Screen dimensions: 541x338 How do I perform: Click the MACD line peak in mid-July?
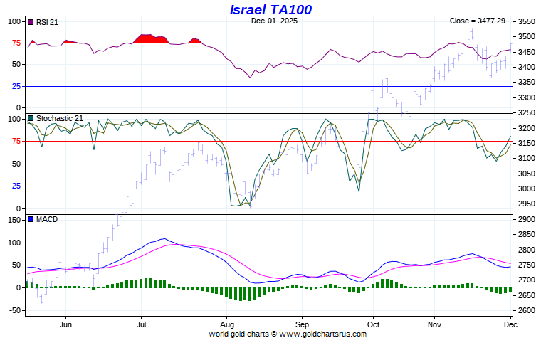pyautogui.click(x=164, y=238)
